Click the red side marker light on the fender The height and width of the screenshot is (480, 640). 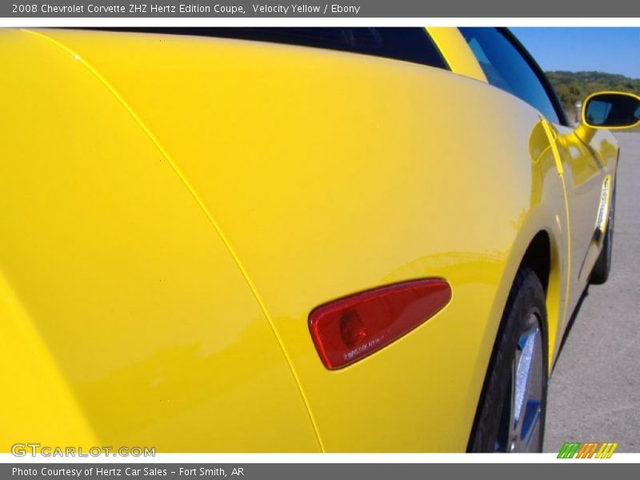pos(379,324)
